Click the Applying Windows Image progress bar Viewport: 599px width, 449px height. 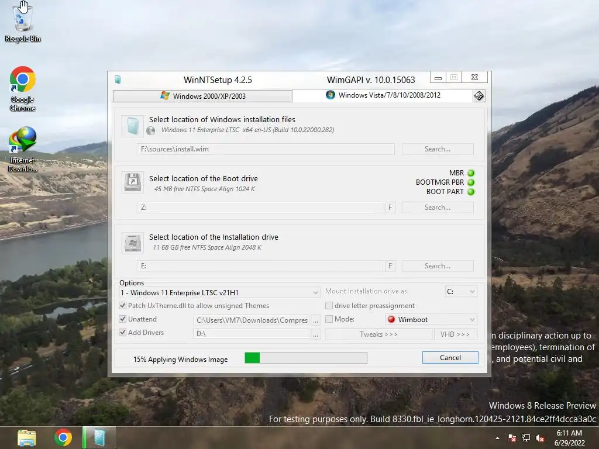tap(306, 358)
